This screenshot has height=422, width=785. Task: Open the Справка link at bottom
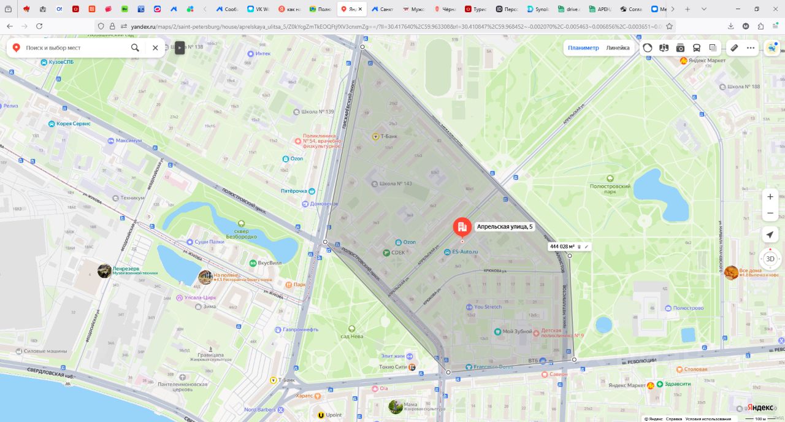675,419
